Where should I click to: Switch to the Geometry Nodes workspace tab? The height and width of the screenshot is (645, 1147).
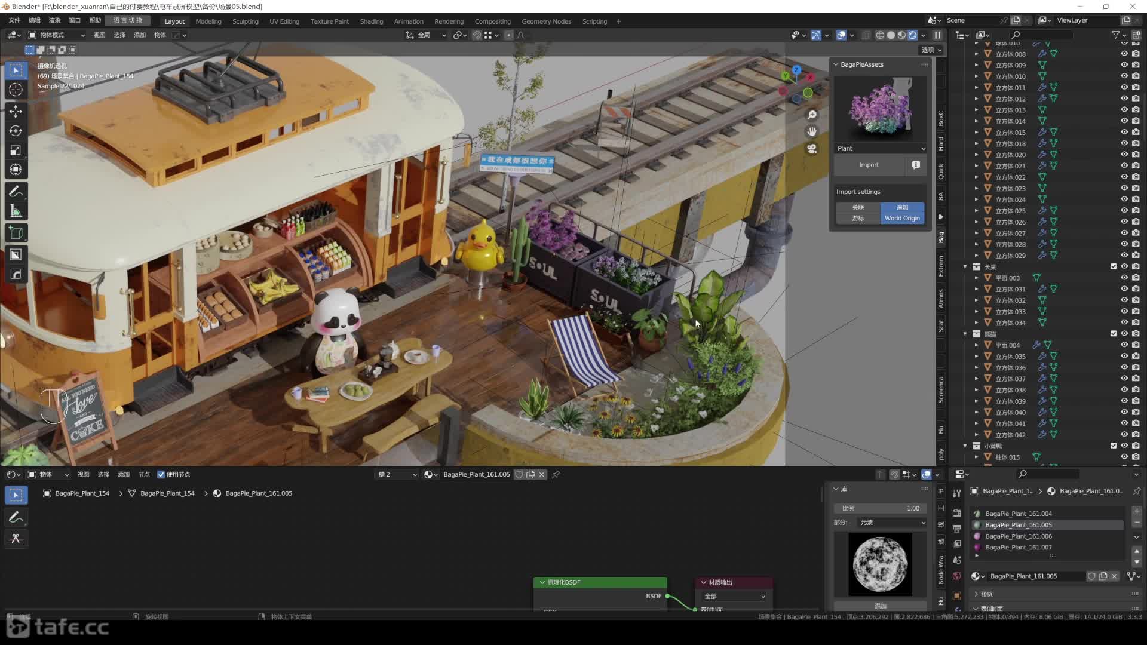[546, 21]
